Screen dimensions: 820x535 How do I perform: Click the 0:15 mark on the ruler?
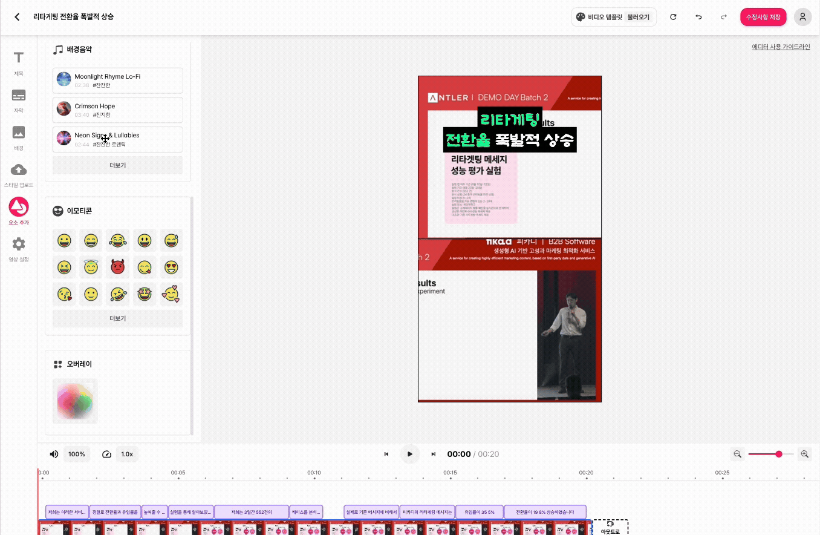(450, 473)
